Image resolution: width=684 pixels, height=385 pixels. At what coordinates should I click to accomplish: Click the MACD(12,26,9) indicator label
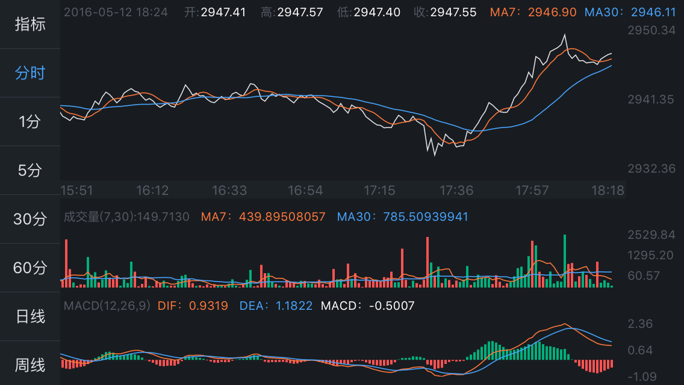point(107,306)
